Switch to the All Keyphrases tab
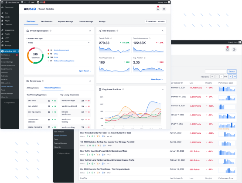Image resolution: width=242 pixels, height=183 pixels. 33,88
